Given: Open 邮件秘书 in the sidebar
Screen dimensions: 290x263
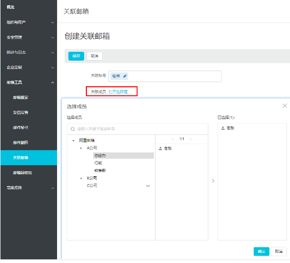Looking at the screenshot, I should (x=20, y=128).
